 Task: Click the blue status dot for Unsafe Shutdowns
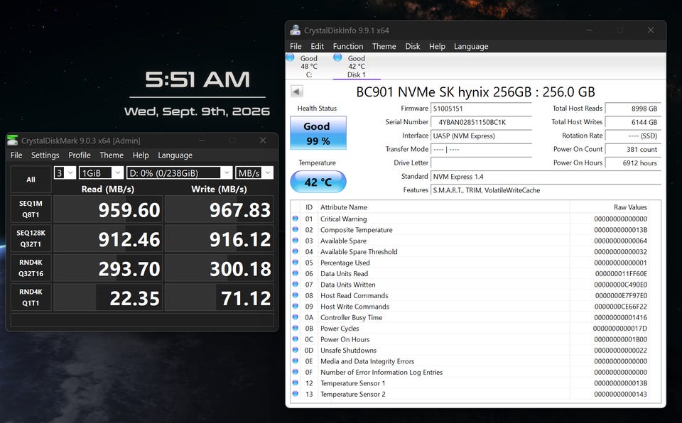tap(296, 350)
